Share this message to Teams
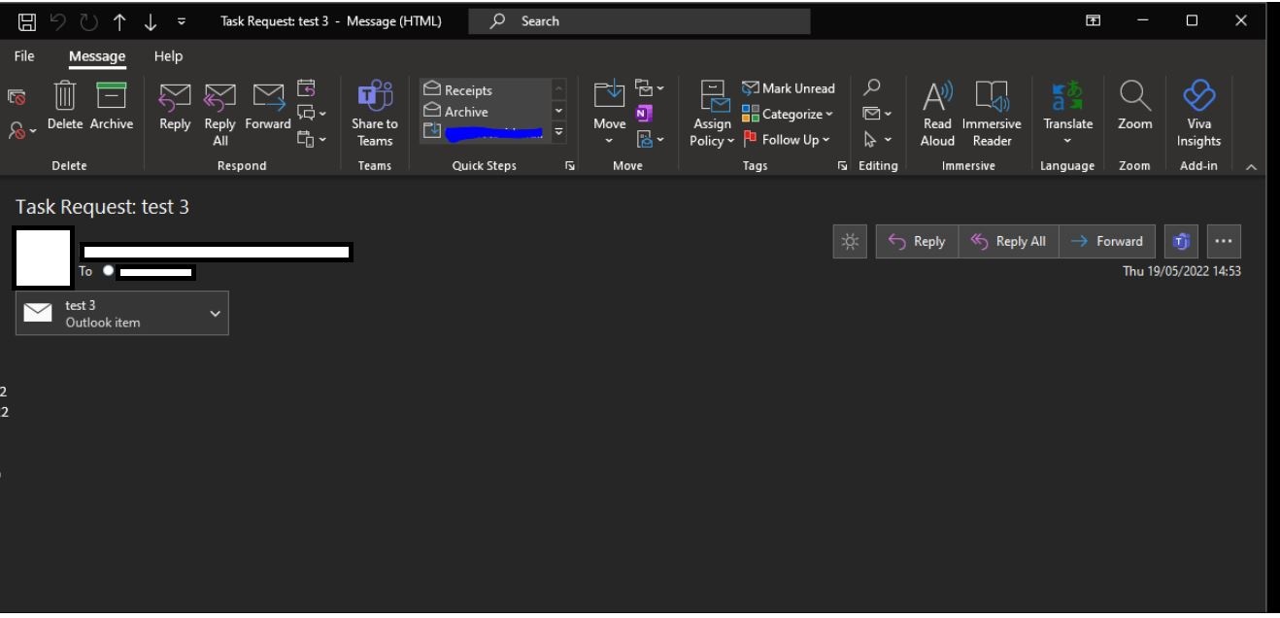1280x618 pixels. tap(375, 114)
